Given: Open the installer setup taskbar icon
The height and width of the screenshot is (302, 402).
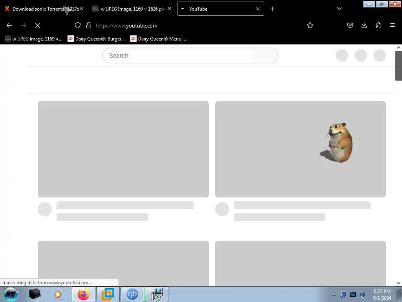Looking at the screenshot, I should tap(156, 294).
